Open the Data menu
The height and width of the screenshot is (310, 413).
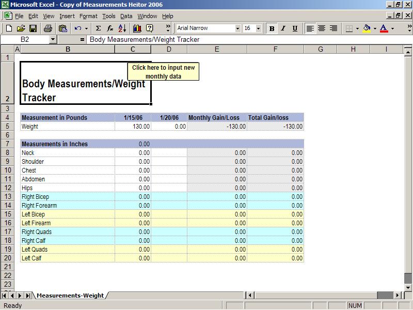(126, 16)
